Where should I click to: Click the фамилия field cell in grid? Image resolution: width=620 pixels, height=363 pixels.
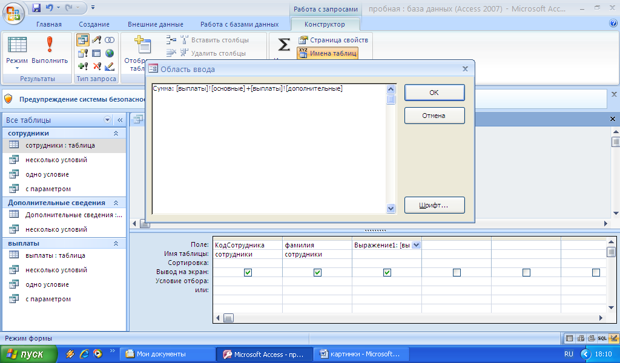317,245
